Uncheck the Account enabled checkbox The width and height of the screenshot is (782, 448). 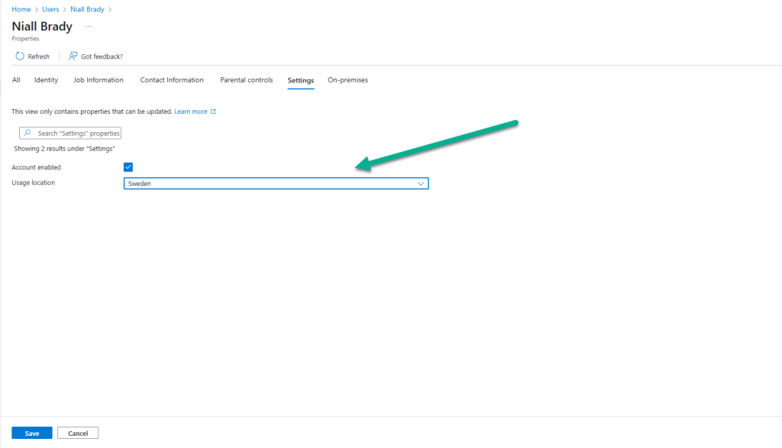click(x=128, y=167)
